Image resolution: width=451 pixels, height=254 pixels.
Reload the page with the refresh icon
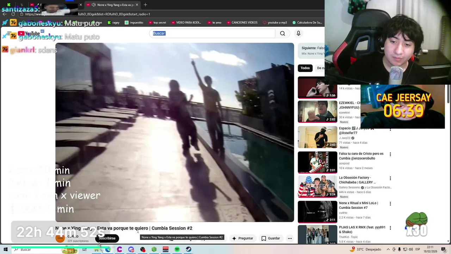coord(13,14)
